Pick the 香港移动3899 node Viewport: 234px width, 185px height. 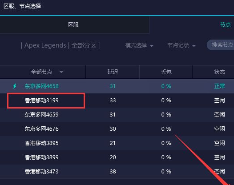coord(117,157)
